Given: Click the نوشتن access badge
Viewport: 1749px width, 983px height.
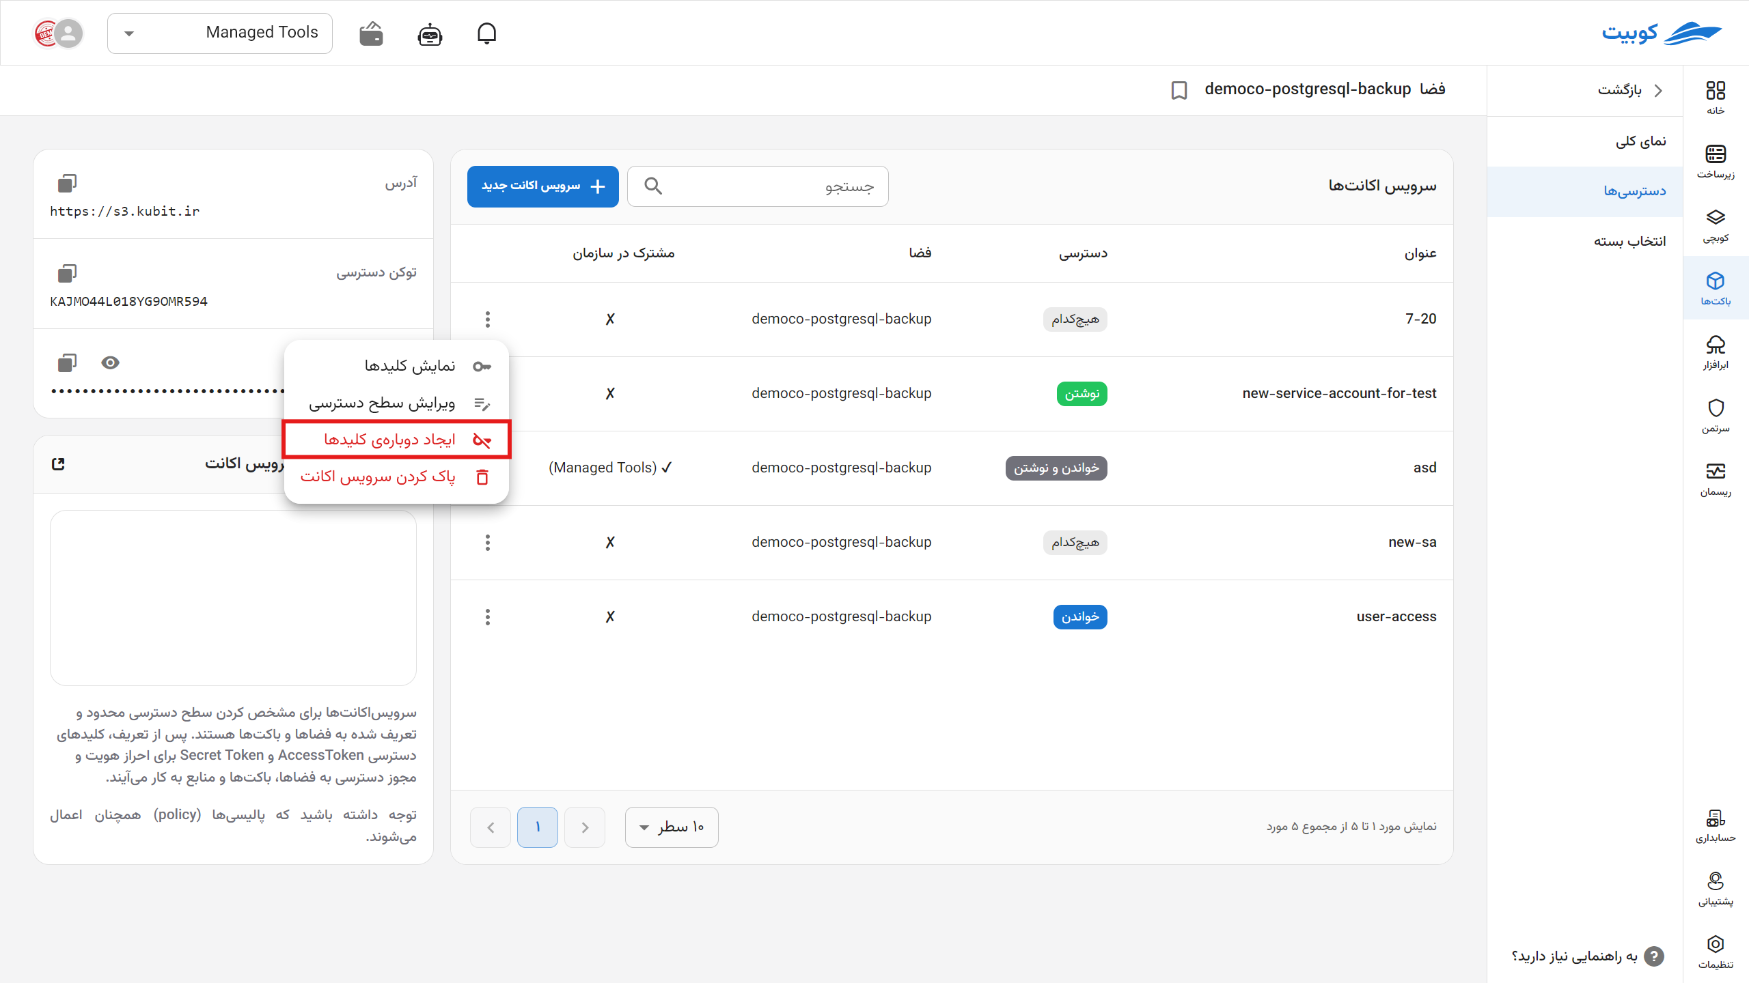Looking at the screenshot, I should click(1082, 394).
